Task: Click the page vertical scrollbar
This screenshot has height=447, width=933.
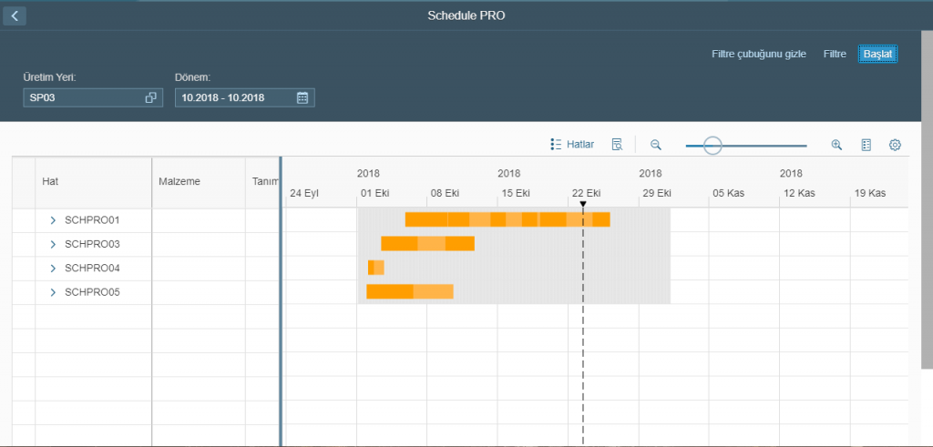Action: [927, 199]
